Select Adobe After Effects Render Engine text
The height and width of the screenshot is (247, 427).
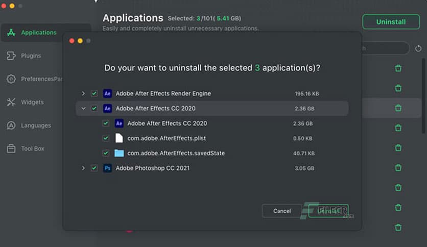click(163, 93)
